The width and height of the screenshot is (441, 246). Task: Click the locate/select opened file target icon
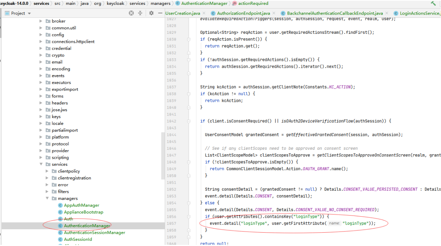(131, 13)
